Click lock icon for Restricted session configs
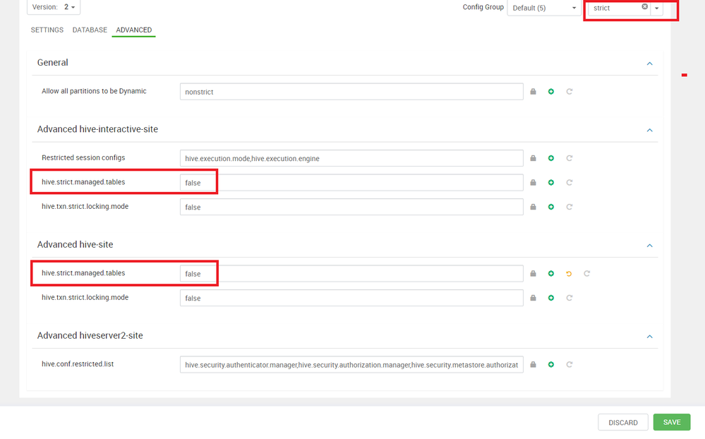 [533, 158]
